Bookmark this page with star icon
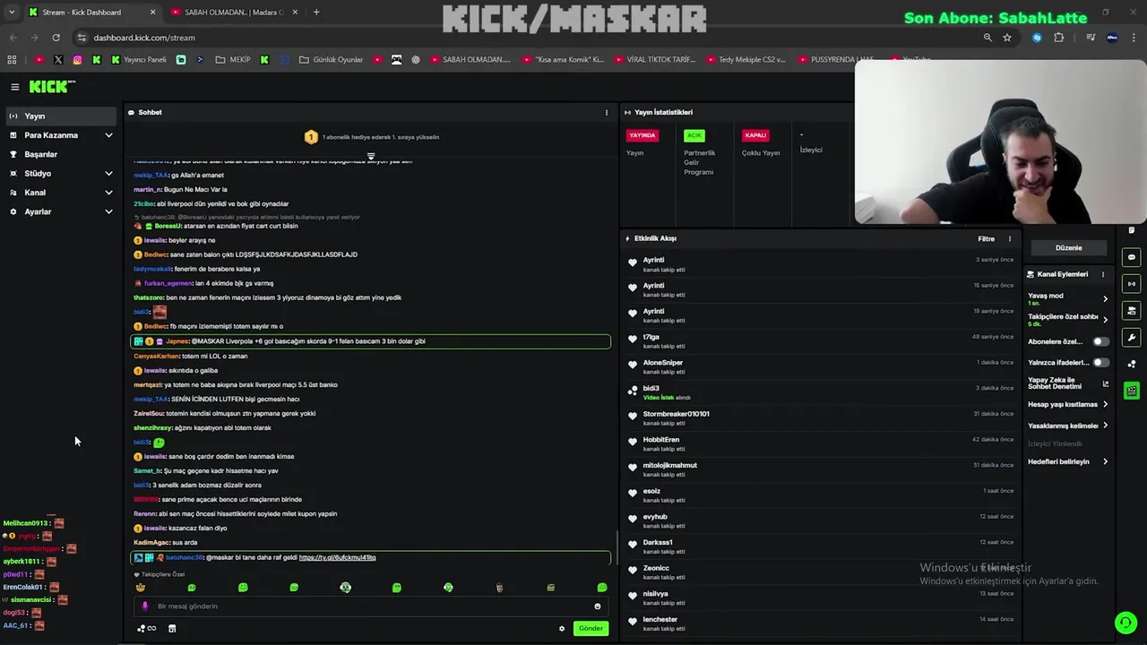The width and height of the screenshot is (1147, 645). click(x=1007, y=38)
